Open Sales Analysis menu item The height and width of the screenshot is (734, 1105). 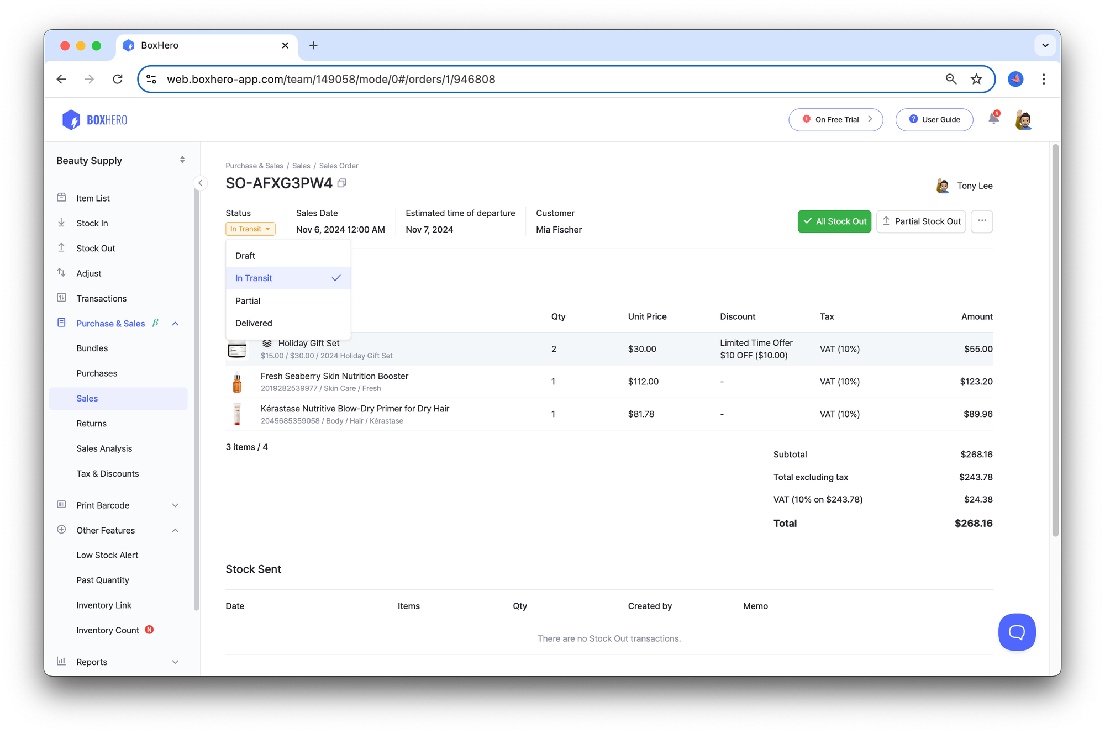point(104,448)
